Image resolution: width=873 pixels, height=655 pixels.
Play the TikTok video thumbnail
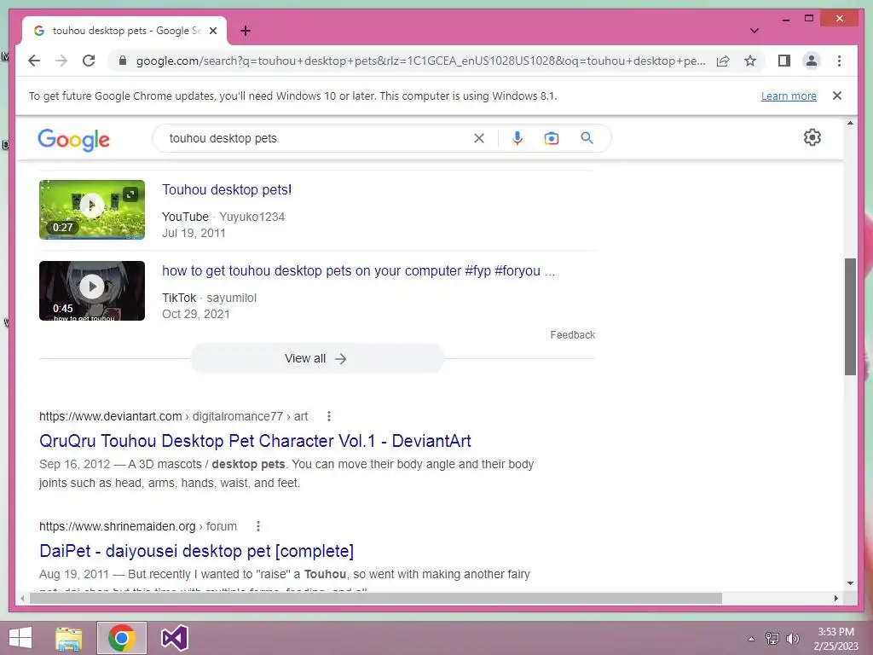pyautogui.click(x=92, y=287)
